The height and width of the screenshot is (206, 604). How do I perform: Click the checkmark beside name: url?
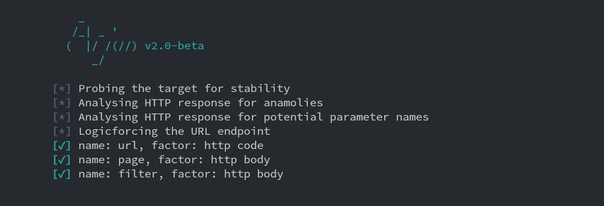(x=62, y=145)
